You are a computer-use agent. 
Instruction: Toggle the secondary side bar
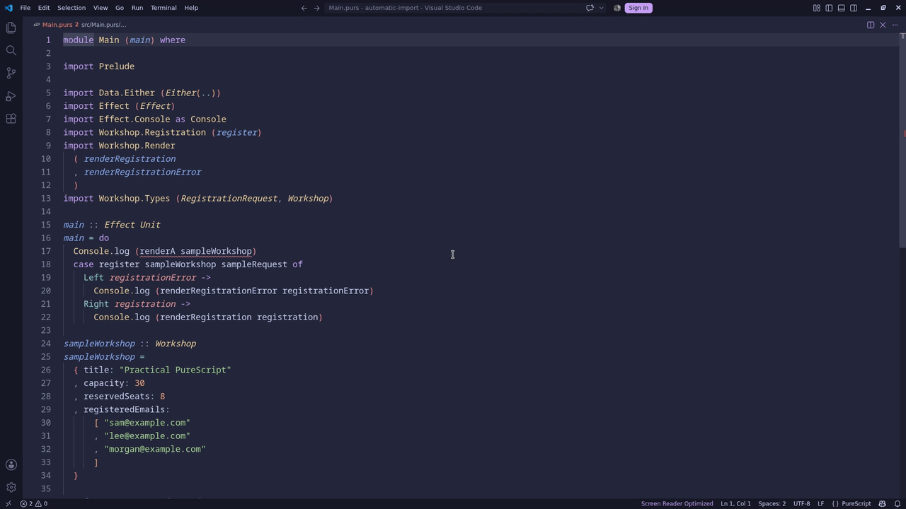[x=854, y=8]
